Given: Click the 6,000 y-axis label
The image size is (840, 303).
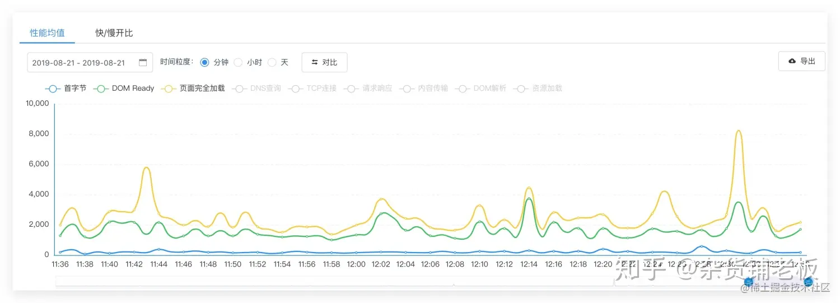Looking at the screenshot, I should (40, 164).
